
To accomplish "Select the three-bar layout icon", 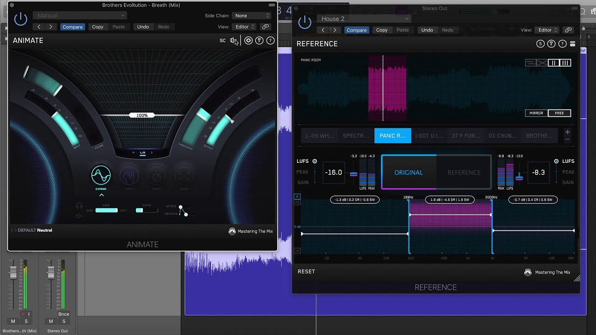I will click(x=565, y=63).
